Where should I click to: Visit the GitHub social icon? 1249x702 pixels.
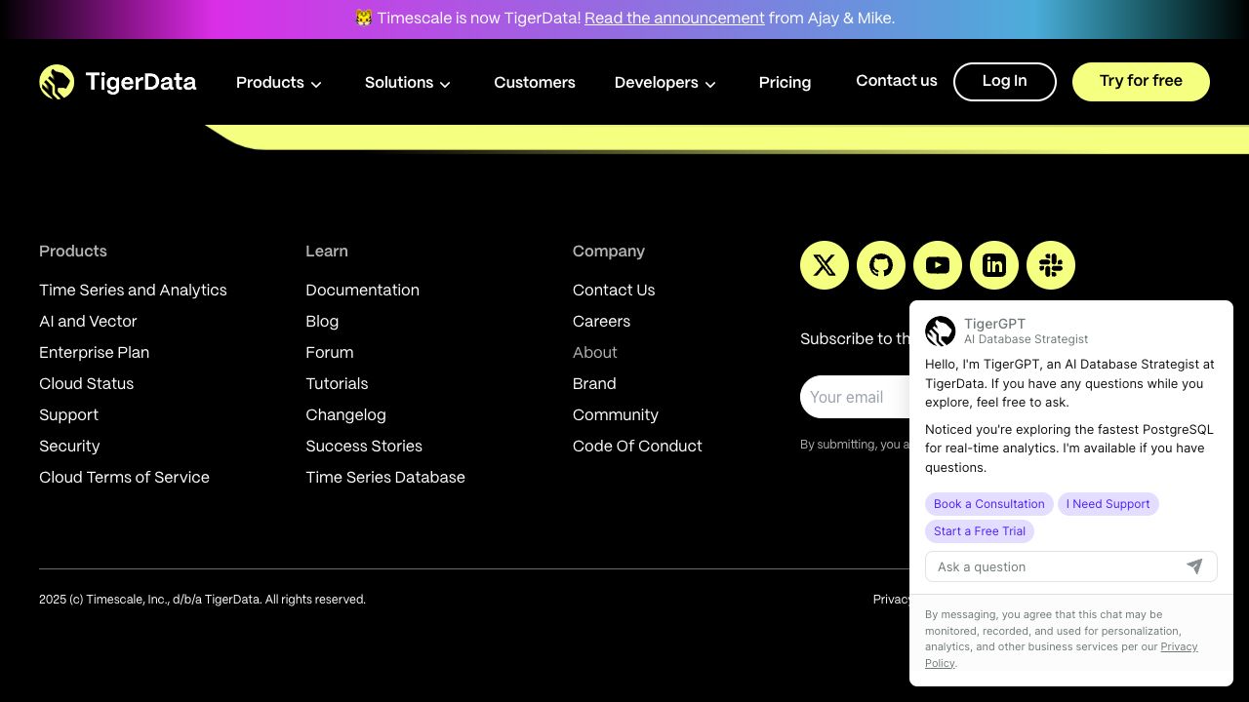(881, 265)
